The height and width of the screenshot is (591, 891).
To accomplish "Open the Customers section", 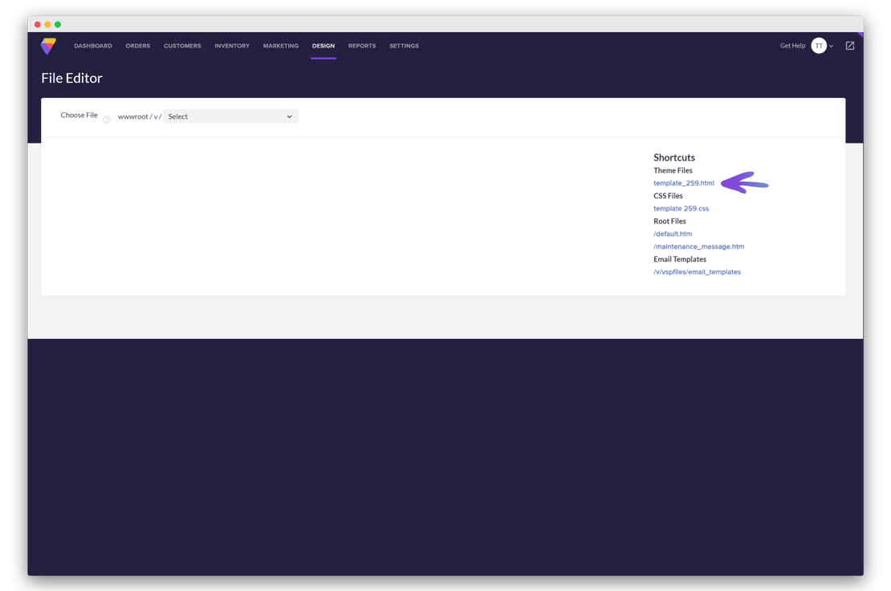I will tap(182, 46).
